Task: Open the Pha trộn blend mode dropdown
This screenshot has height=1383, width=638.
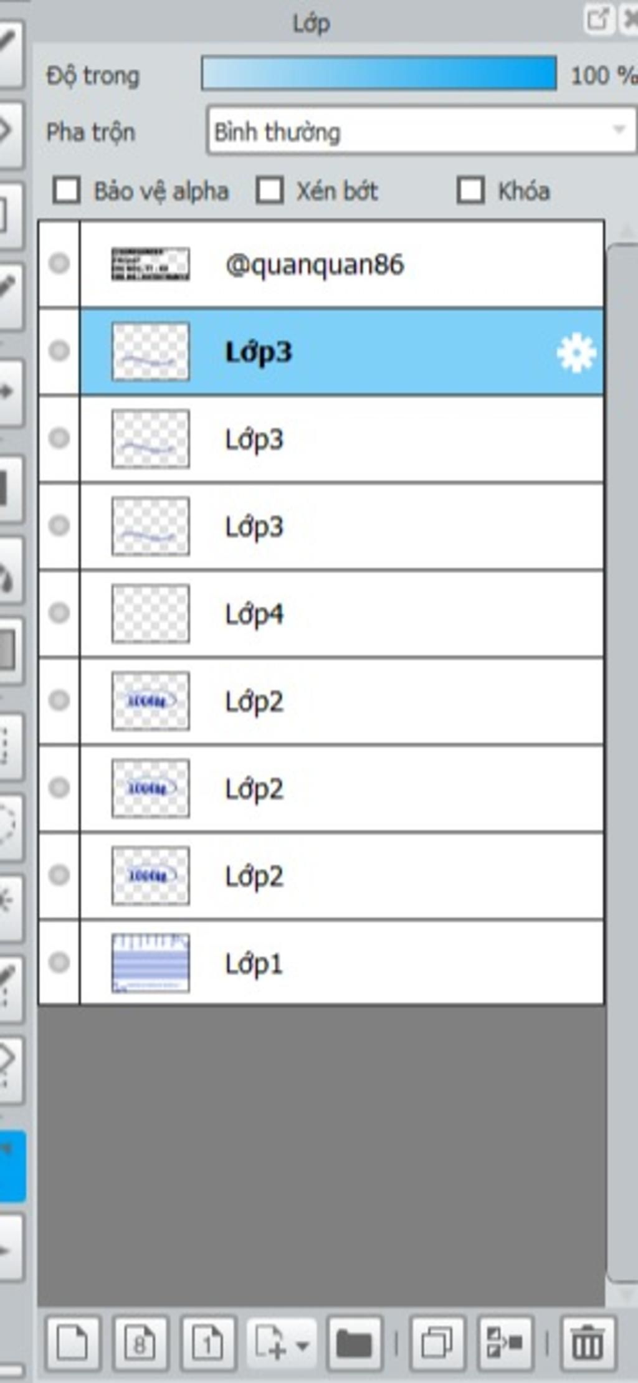Action: tap(421, 131)
